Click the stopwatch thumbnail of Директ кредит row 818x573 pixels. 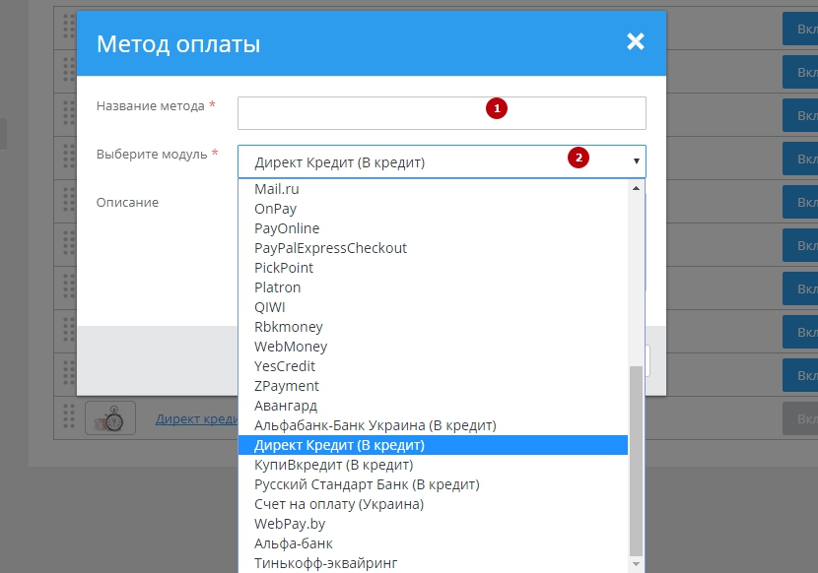click(110, 418)
